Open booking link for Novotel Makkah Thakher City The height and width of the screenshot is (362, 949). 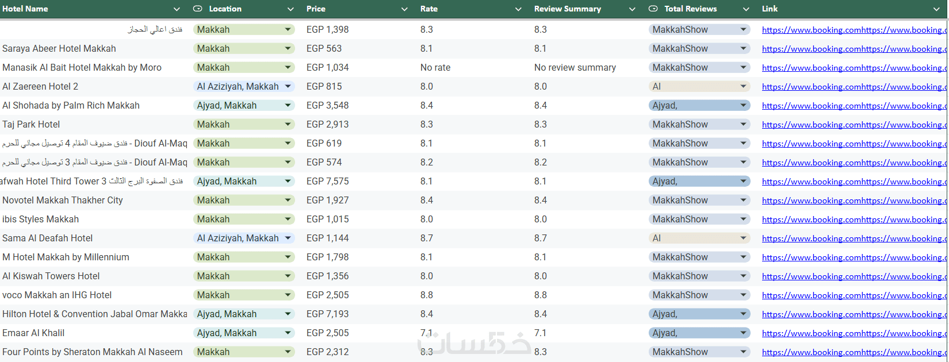pos(851,201)
